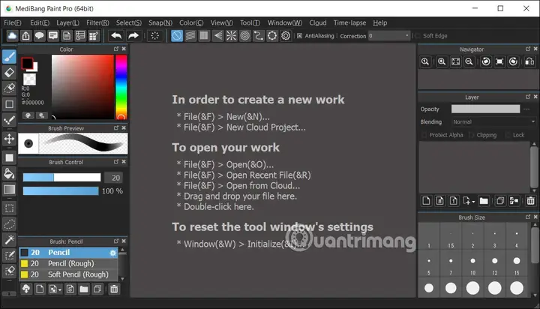Open the File menu
The height and width of the screenshot is (309, 540).
pyautogui.click(x=13, y=23)
